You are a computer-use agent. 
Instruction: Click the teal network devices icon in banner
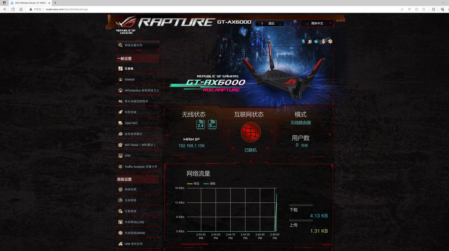[317, 41]
